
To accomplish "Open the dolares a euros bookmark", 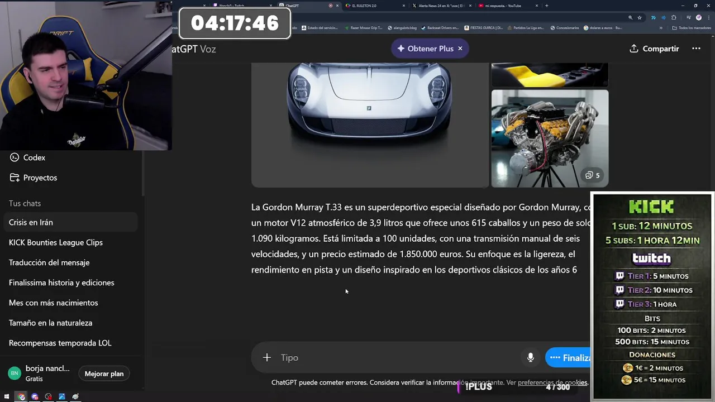I will 603,28.
